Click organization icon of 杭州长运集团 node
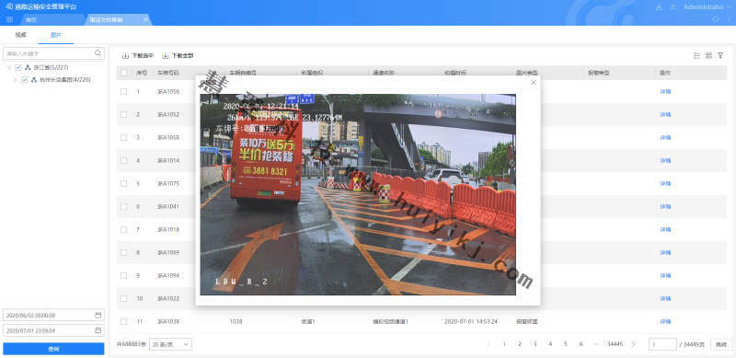 coord(34,79)
